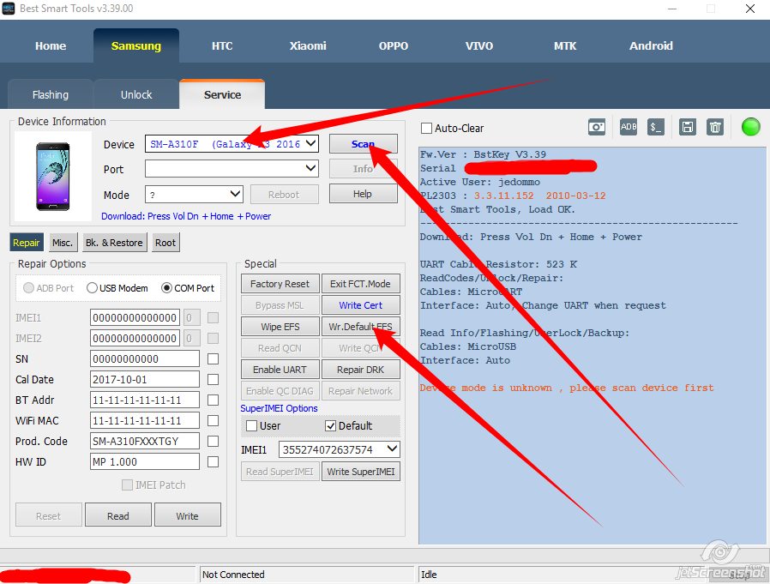Click the Prod. Code input field
This screenshot has width=770, height=584.
(145, 442)
